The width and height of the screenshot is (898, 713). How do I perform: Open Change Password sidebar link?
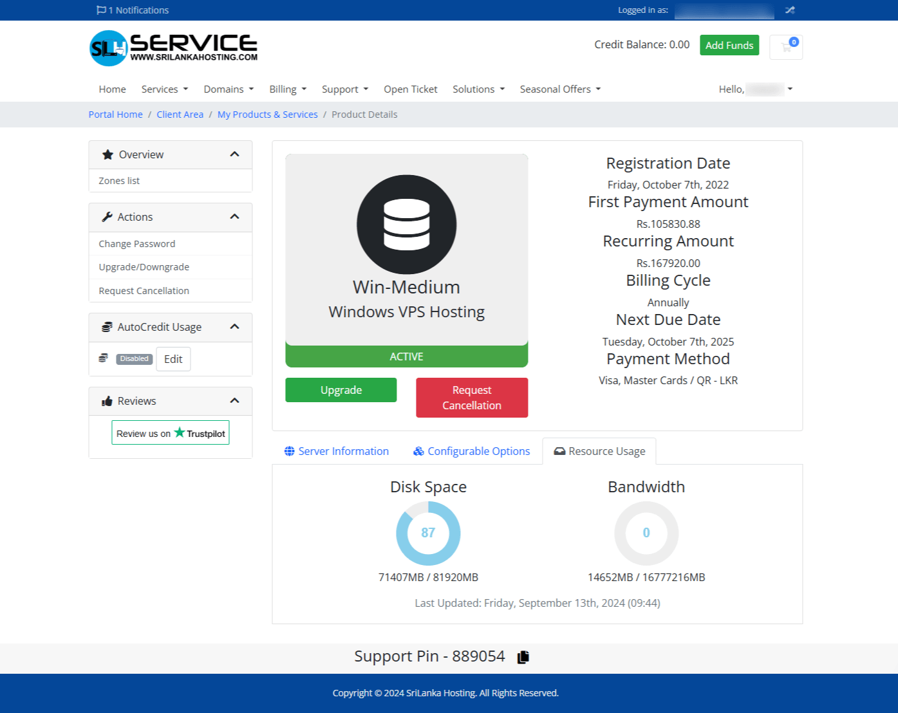171,244
